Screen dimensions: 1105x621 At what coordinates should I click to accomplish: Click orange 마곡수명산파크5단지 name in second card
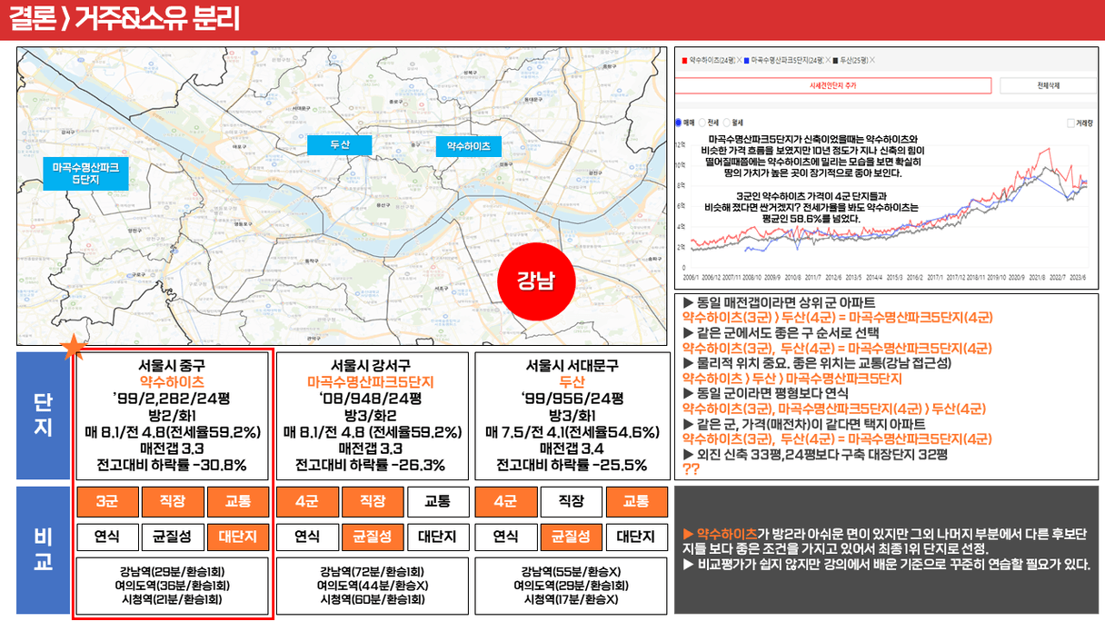[x=371, y=382]
